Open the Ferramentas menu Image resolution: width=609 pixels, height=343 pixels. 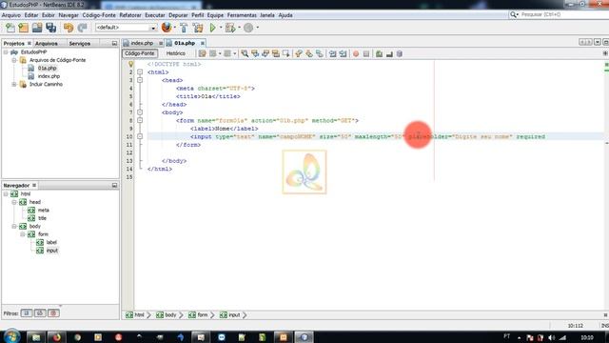[x=242, y=15]
